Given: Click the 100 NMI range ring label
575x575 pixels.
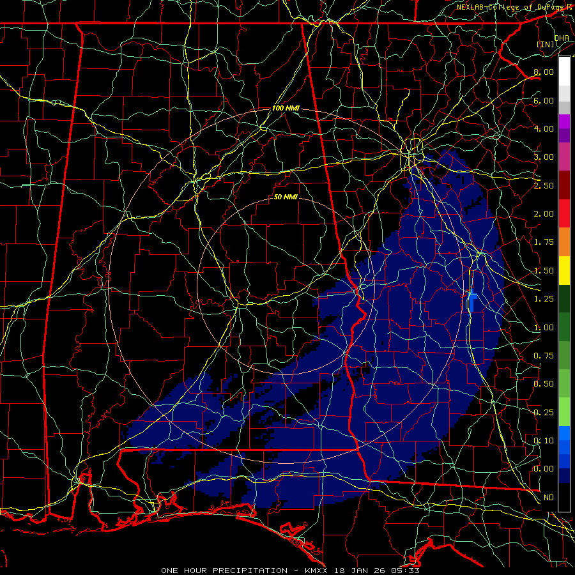Looking at the screenshot, I should 286,108.
